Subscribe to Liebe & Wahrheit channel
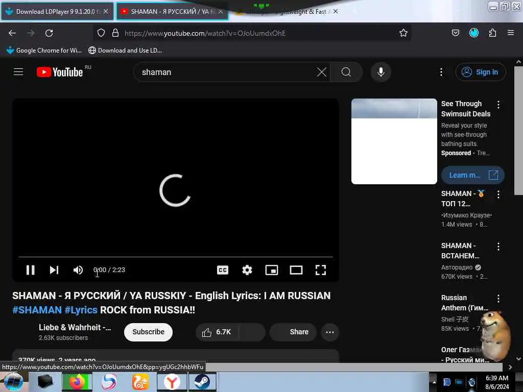The image size is (523, 392). pos(148,332)
